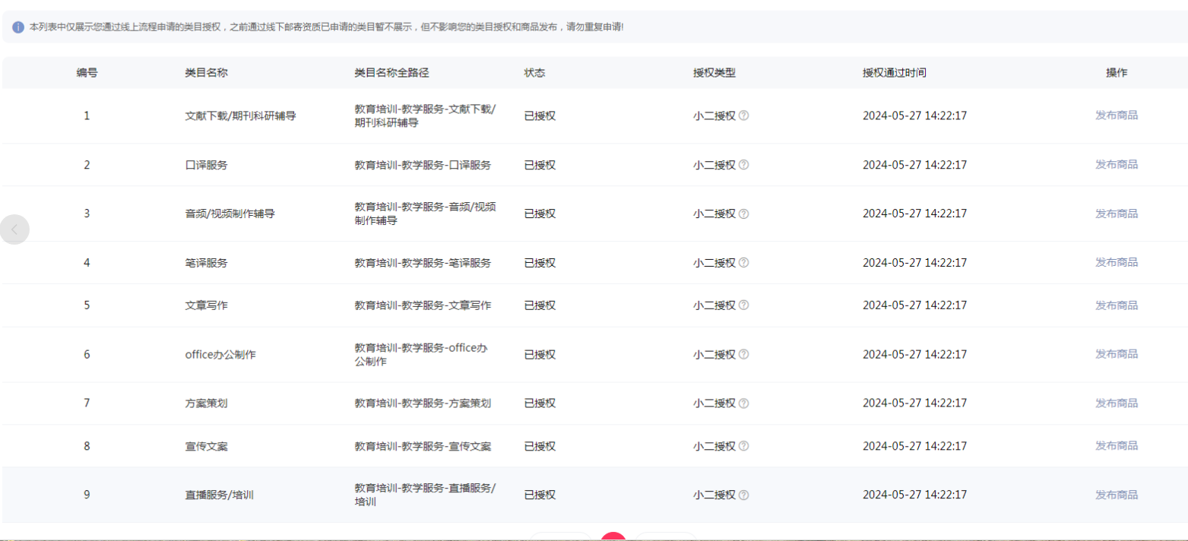The image size is (1188, 541).
Task: Click question mark icon in 文章写作 row
Action: coord(743,305)
